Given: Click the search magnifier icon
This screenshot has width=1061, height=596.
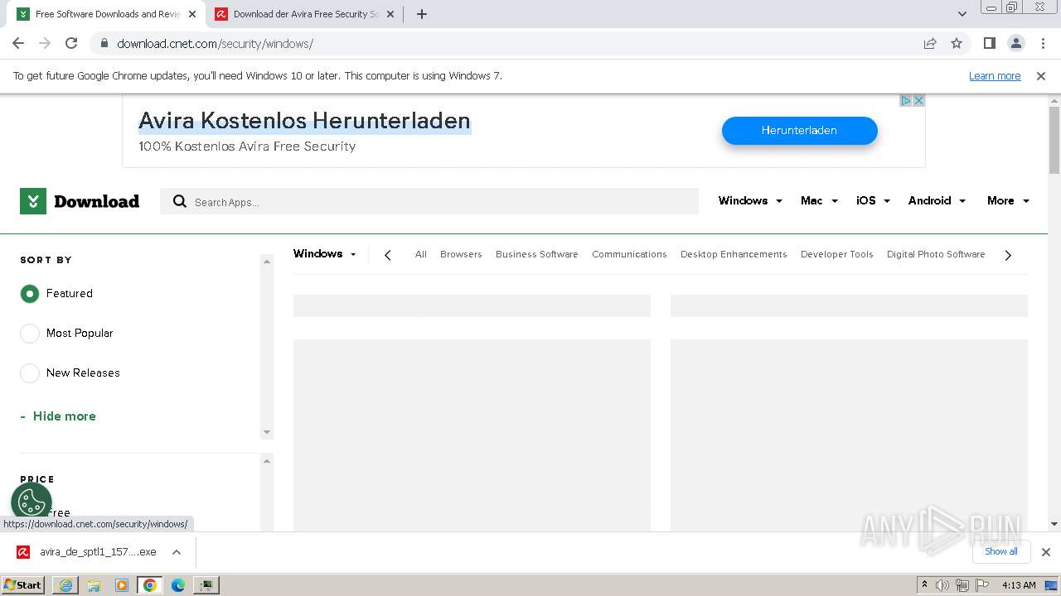Looking at the screenshot, I should (x=179, y=201).
